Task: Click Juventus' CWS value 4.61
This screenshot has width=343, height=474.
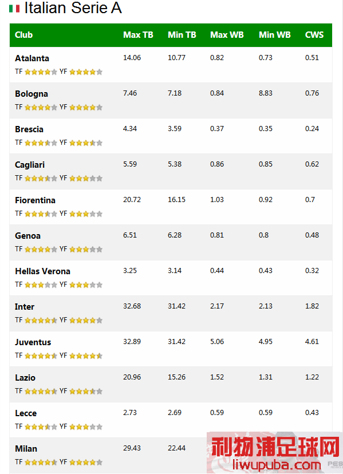Action: point(312,342)
